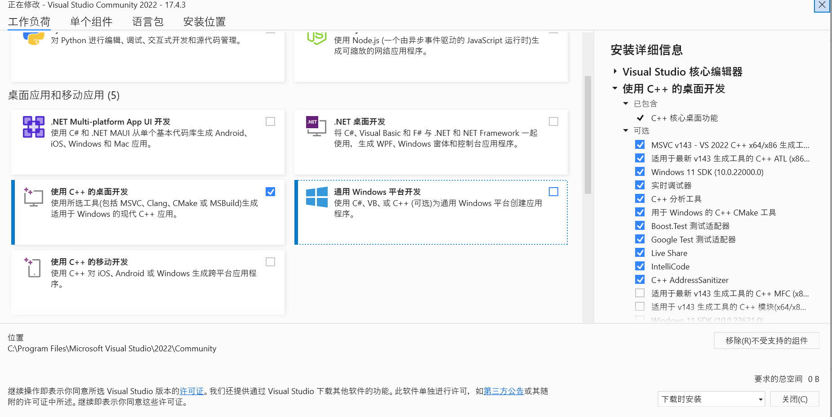The height and width of the screenshot is (417, 832).
Task: Click the workloads list vertical scrollbar
Action: [x=587, y=135]
